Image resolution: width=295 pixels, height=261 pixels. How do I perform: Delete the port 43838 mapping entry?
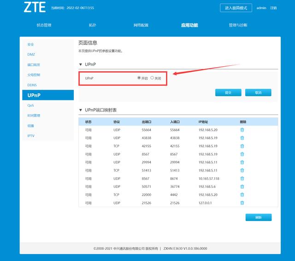click(x=242, y=138)
